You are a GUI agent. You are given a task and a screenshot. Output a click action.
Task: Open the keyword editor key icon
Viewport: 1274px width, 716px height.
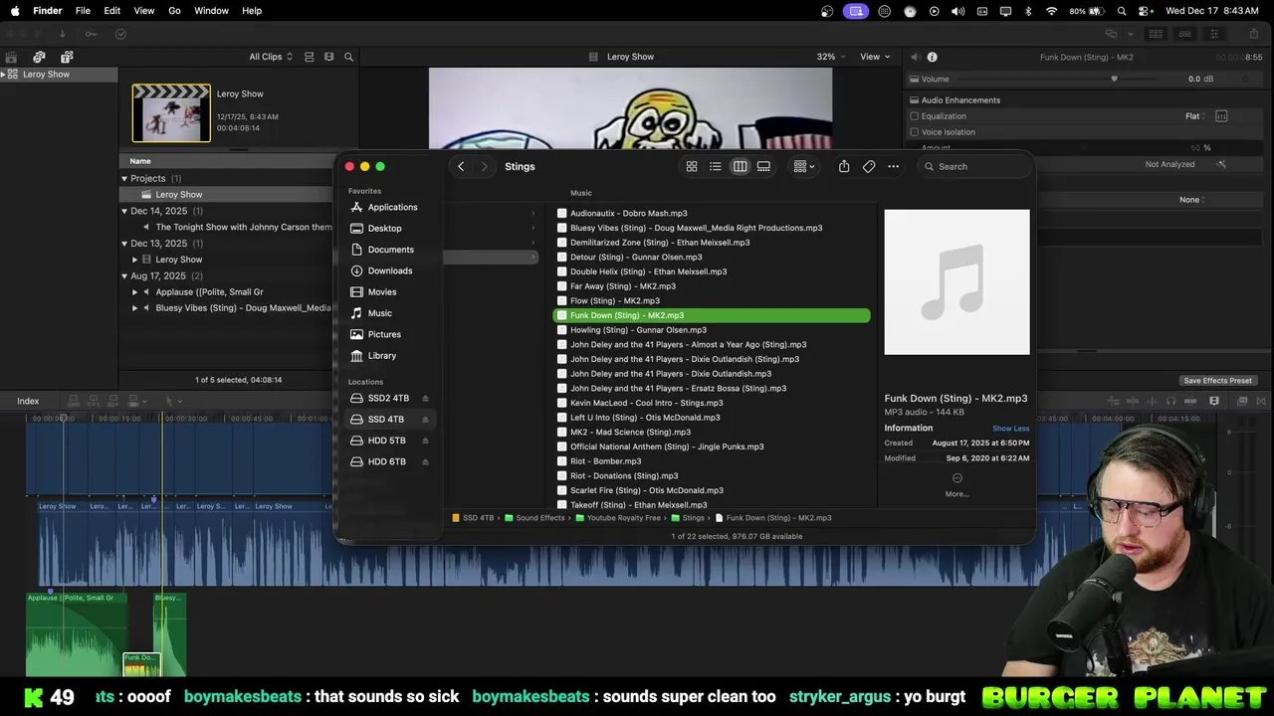91,34
